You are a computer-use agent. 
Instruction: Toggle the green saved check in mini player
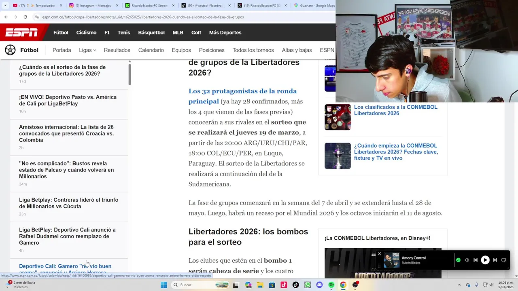coord(458,260)
